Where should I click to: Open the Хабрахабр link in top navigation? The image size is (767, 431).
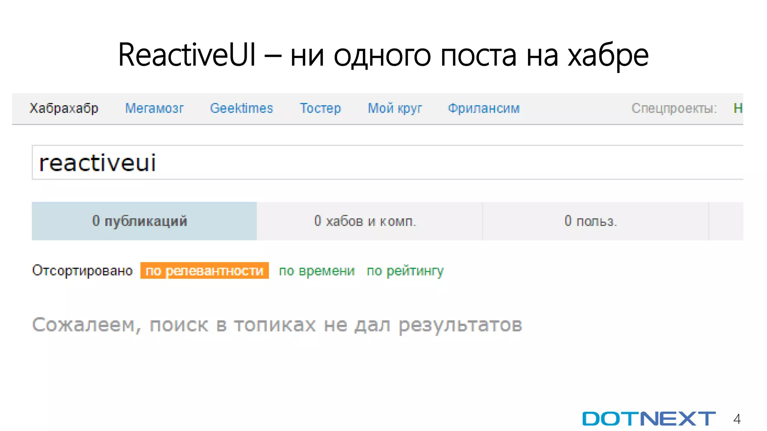coord(64,108)
